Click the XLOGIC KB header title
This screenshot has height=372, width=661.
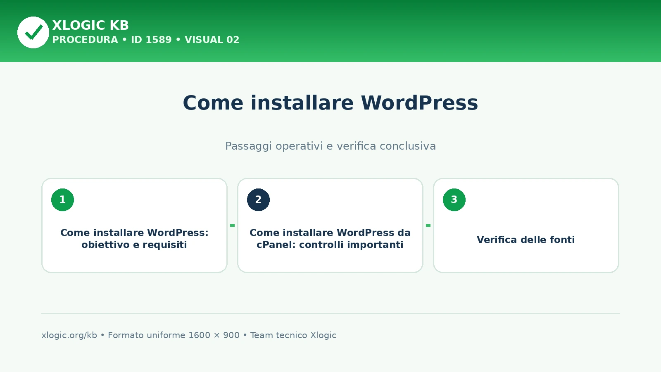coord(90,25)
